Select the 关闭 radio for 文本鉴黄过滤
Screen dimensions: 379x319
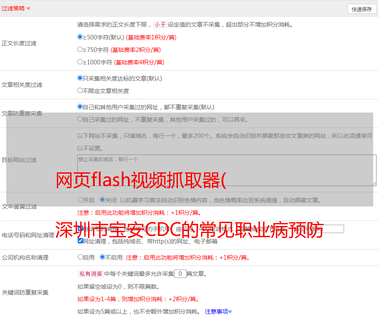tap(103, 200)
